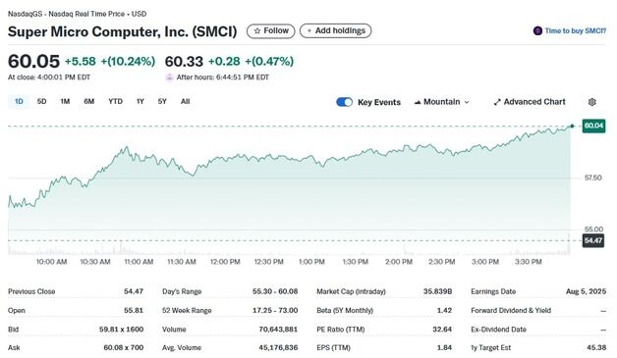Click the 60.04 current price label
Image resolution: width=617 pixels, height=358 pixels.
point(593,126)
